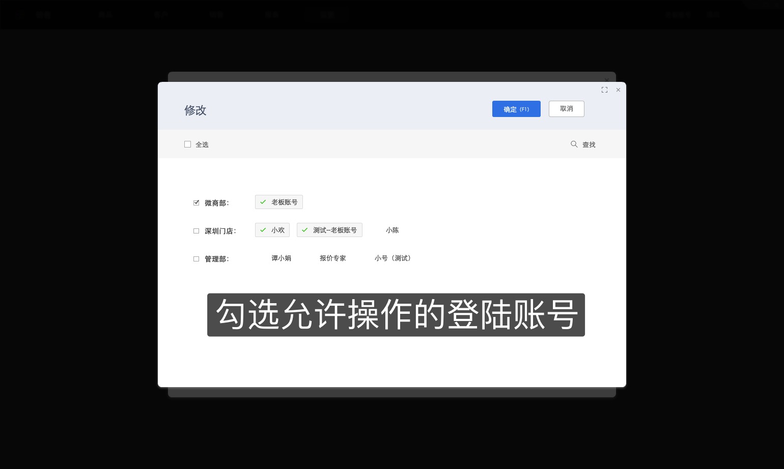Uncheck the 微商部 department checkbox
This screenshot has width=784, height=469.
pyautogui.click(x=196, y=202)
